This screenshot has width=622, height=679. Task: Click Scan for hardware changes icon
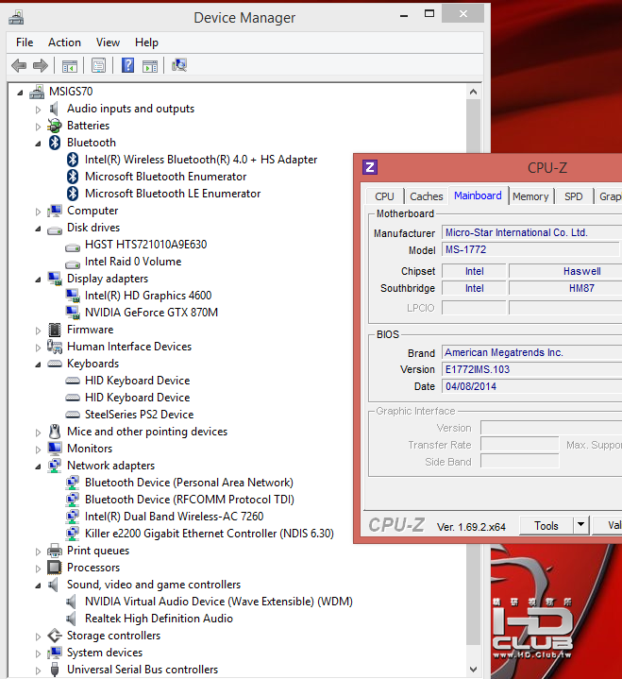tap(178, 65)
